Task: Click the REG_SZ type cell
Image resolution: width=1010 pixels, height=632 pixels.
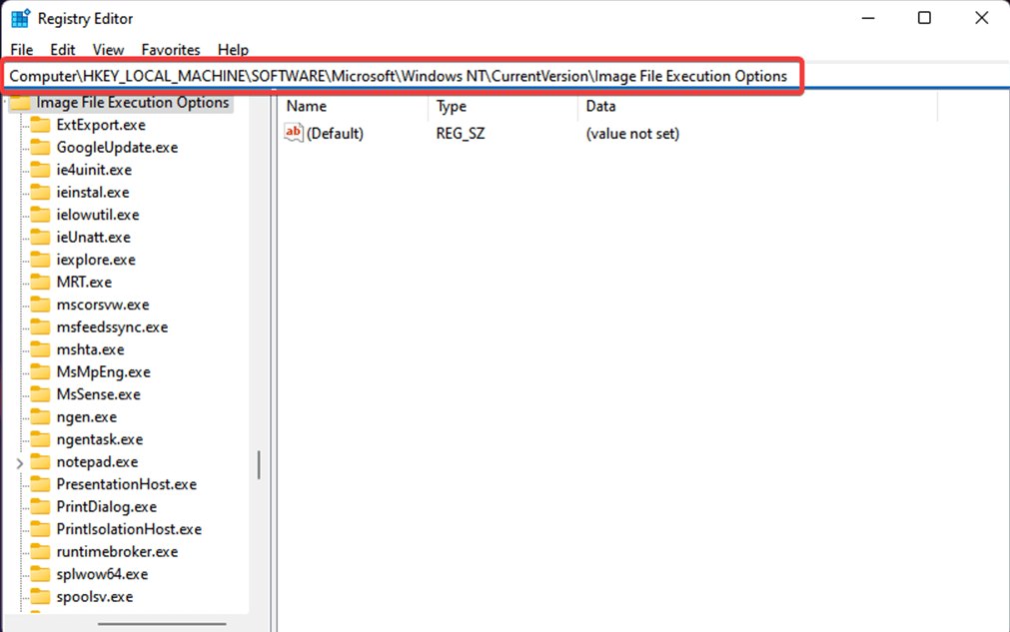Action: point(461,133)
